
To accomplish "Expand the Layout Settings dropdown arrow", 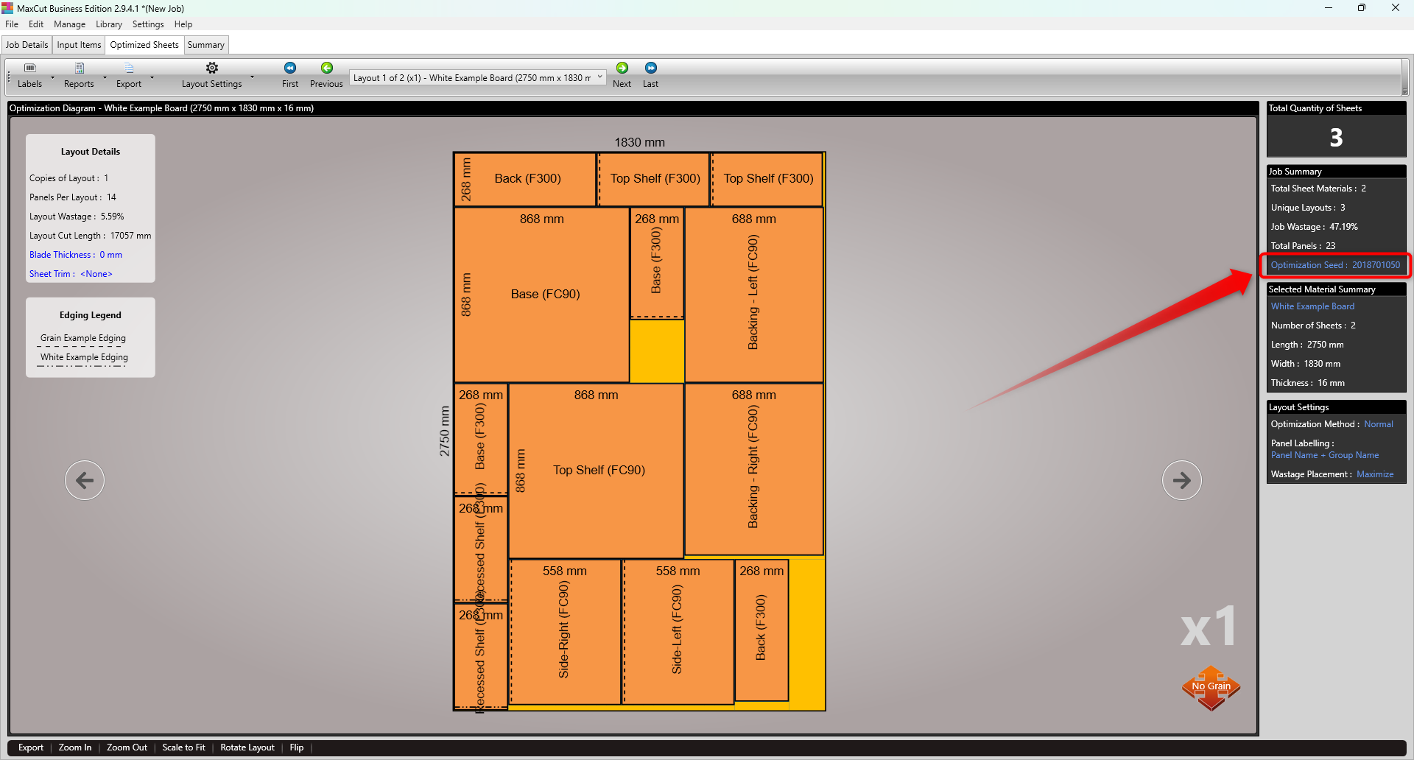I will [x=252, y=77].
